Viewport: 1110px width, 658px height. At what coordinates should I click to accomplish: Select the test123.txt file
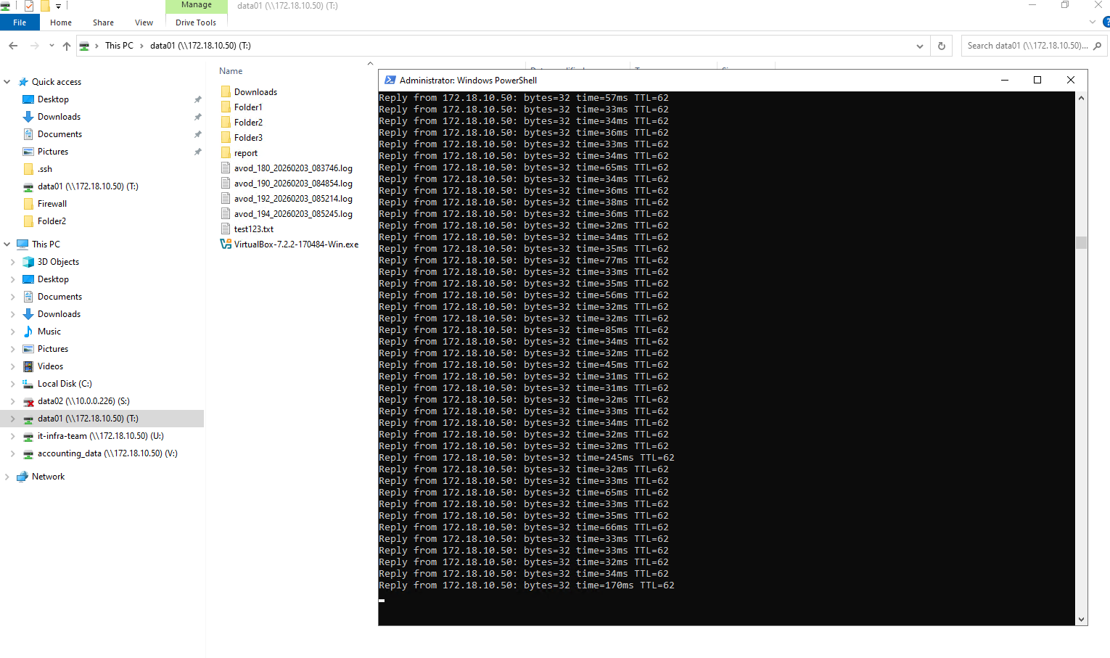click(x=253, y=229)
